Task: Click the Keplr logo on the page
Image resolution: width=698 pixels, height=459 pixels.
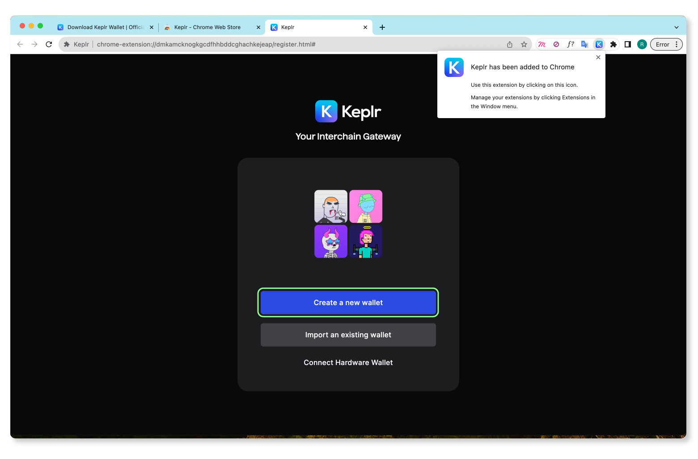Action: (x=348, y=111)
